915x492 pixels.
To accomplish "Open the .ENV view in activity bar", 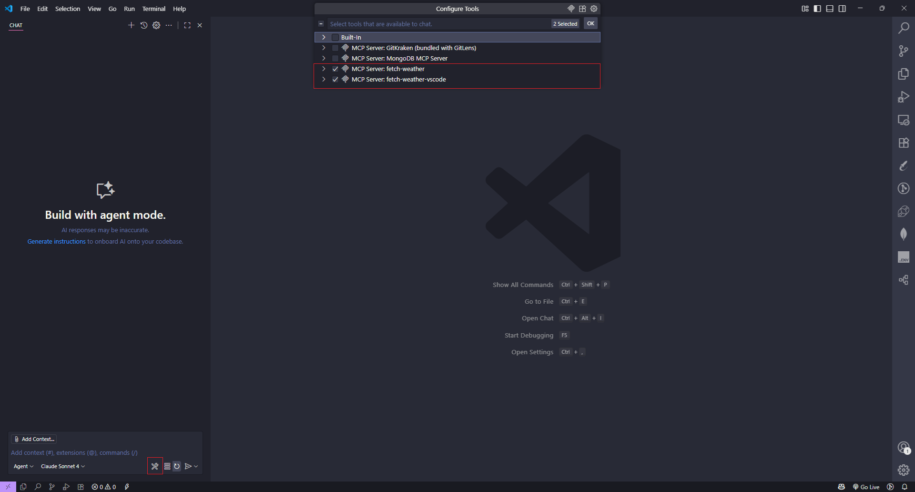I will pyautogui.click(x=904, y=257).
